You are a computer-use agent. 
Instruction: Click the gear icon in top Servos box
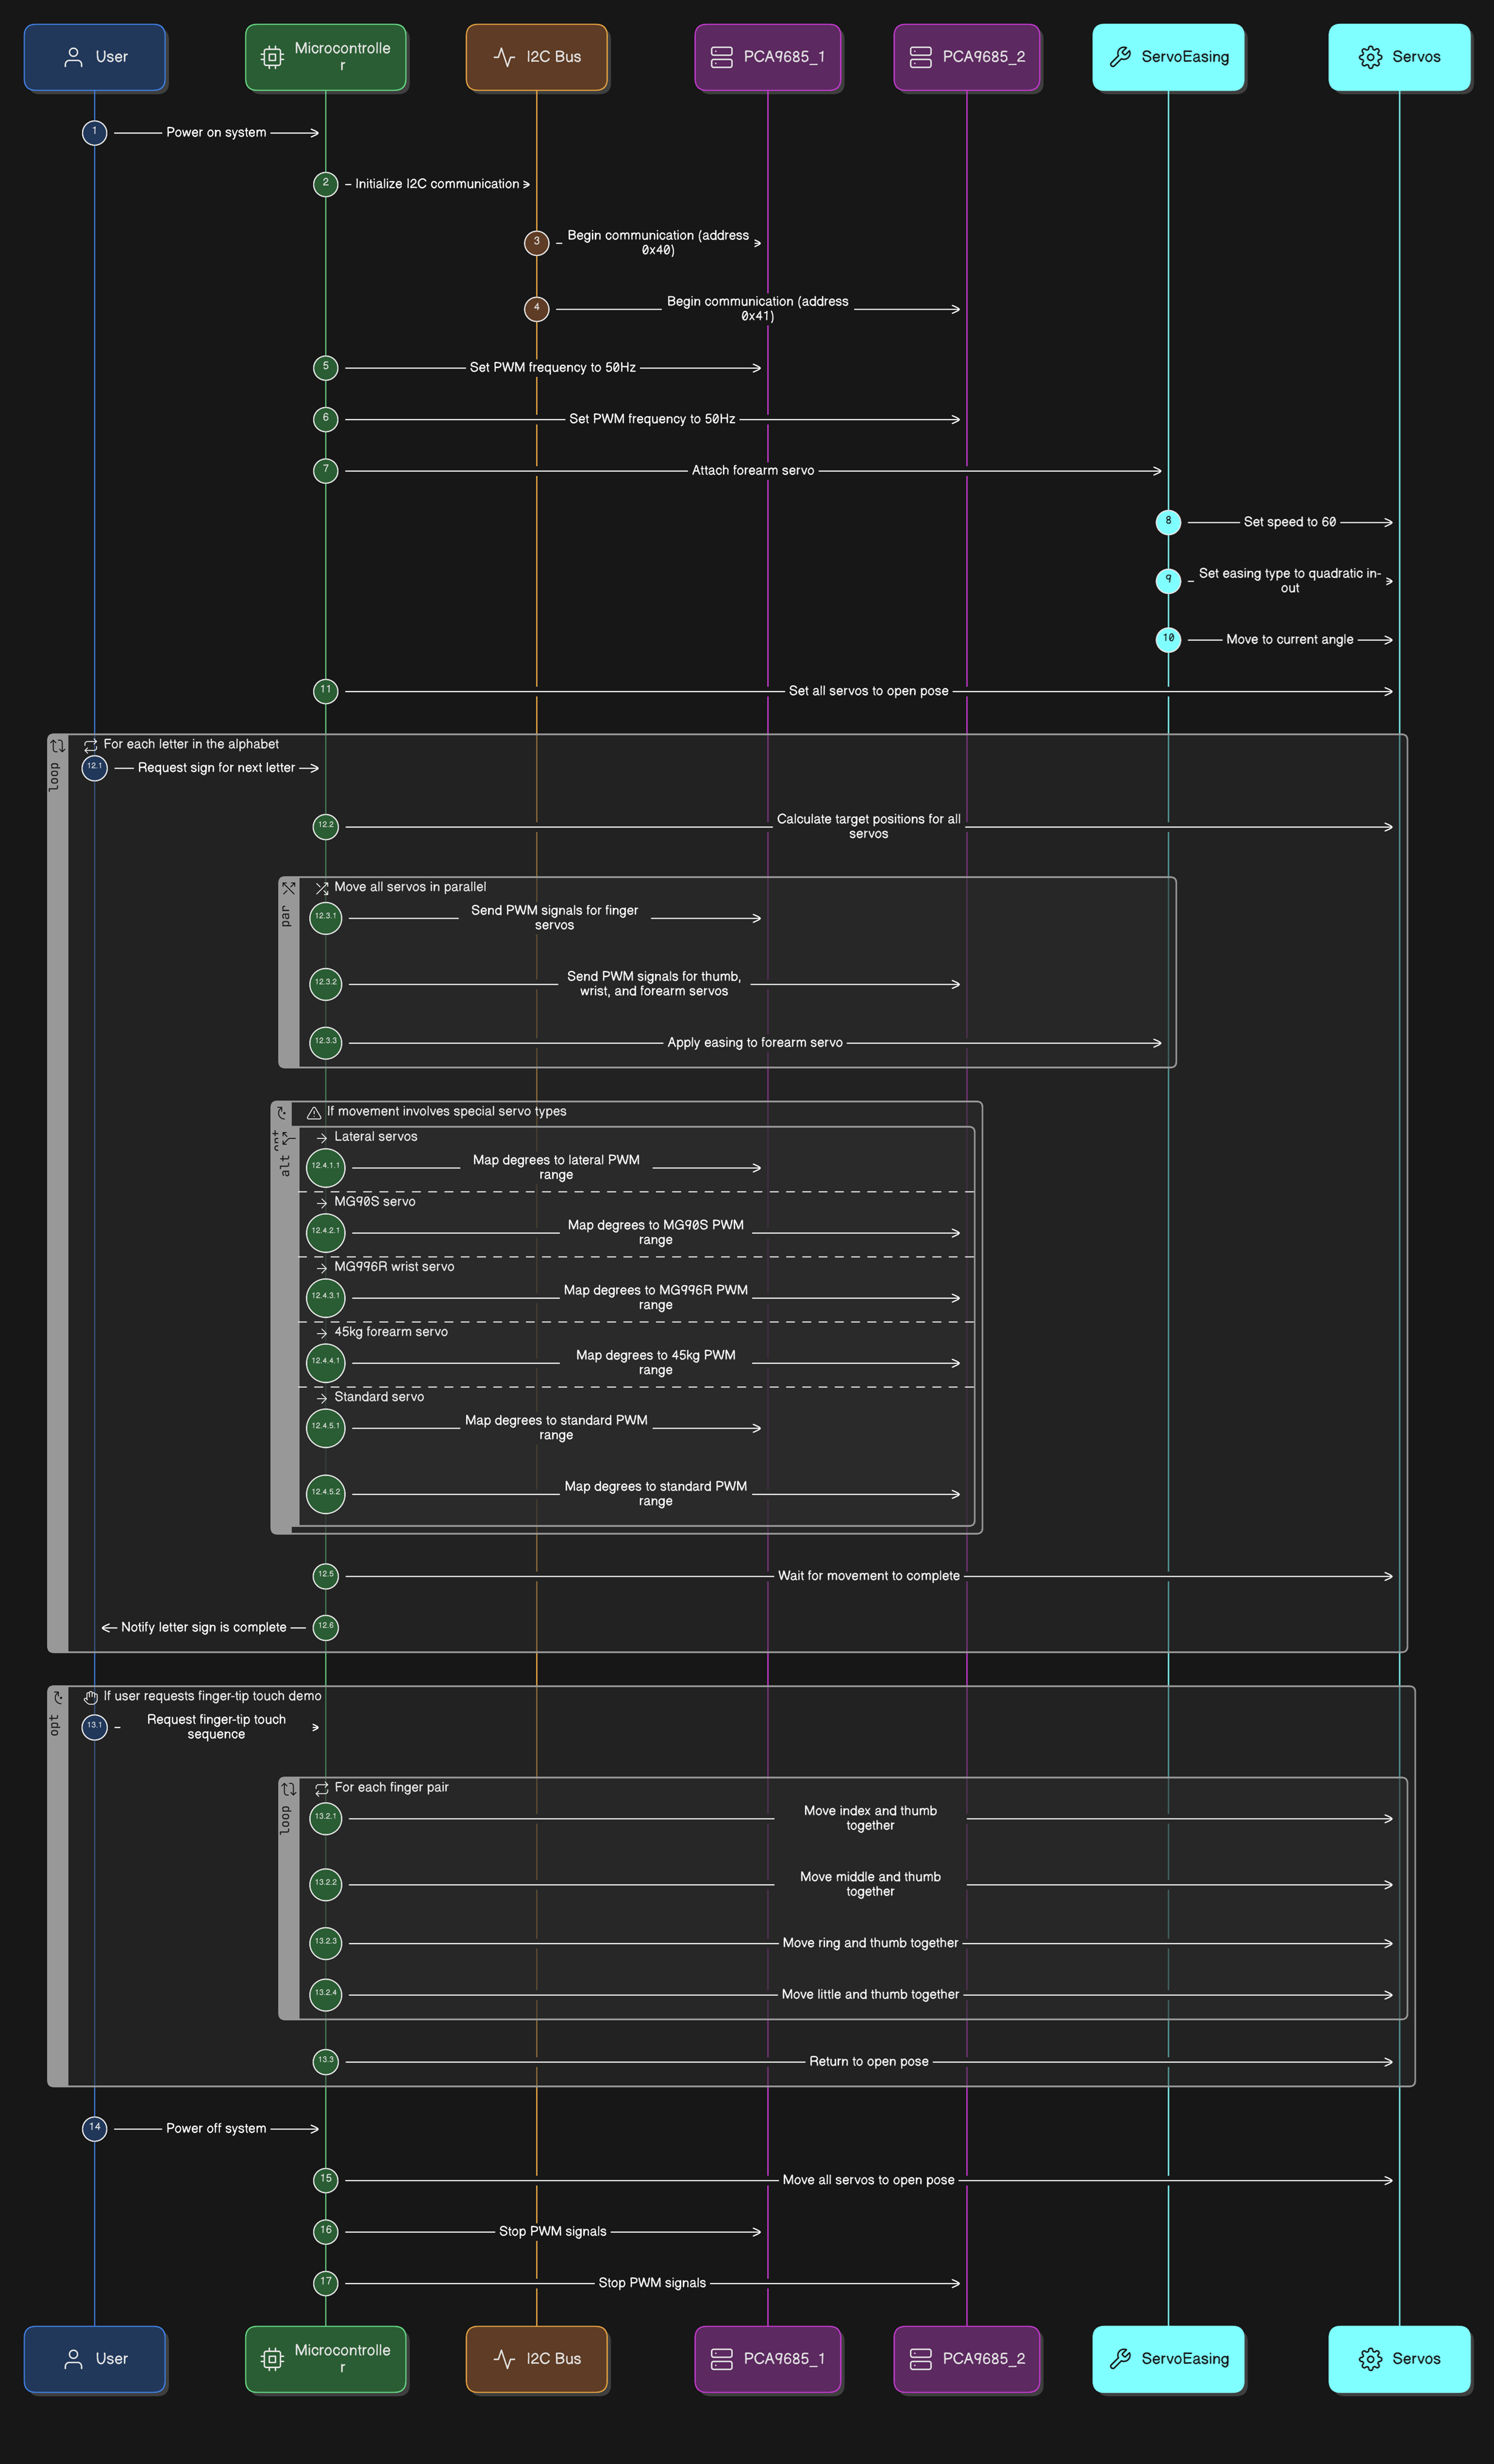tap(1370, 57)
